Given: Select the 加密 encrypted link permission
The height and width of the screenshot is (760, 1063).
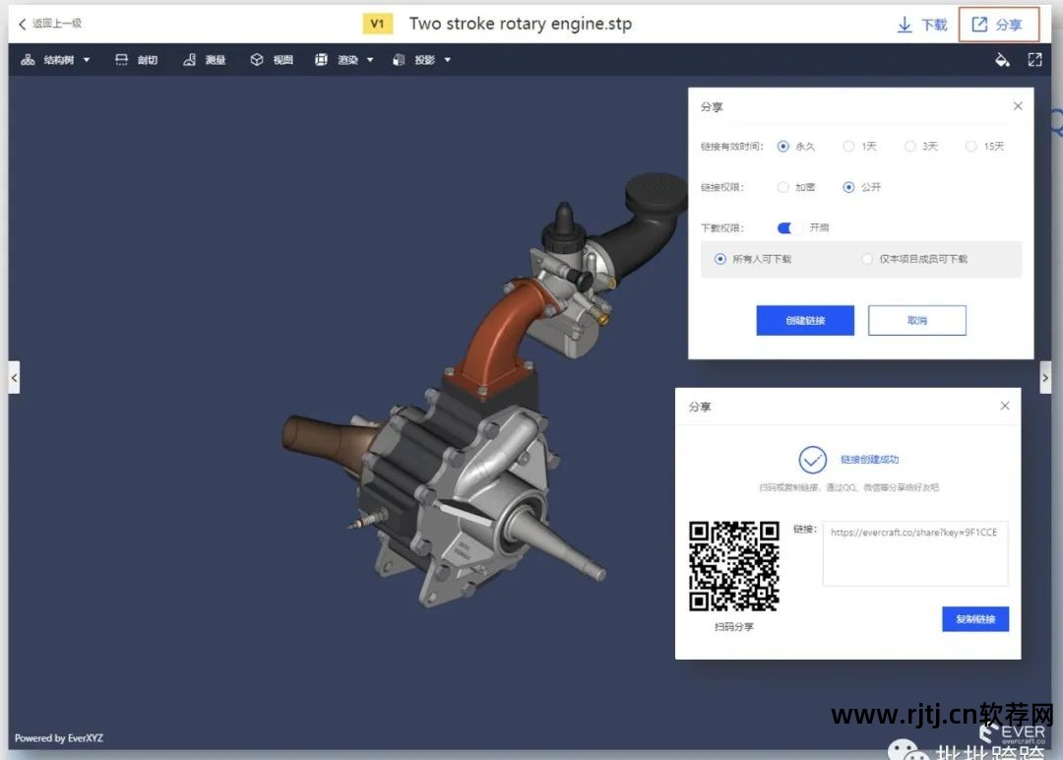Looking at the screenshot, I should coord(783,187).
